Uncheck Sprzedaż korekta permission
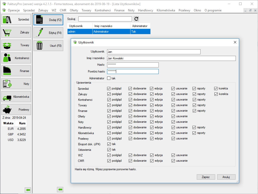Image resolution: width=258 pixels, height=194 pixels. pos(216,88)
